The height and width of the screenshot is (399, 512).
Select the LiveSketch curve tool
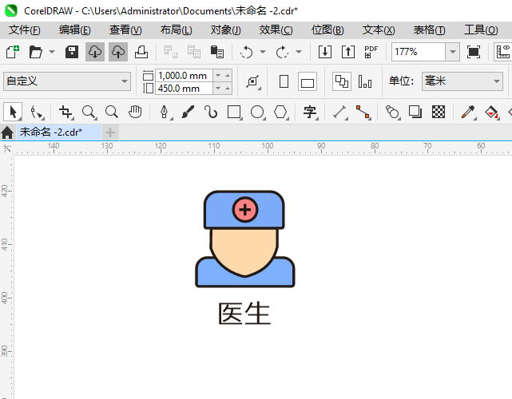coord(211,112)
